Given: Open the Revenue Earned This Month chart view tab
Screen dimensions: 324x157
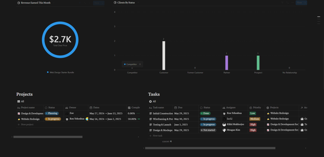Looking at the screenshot, I should coord(34,3).
